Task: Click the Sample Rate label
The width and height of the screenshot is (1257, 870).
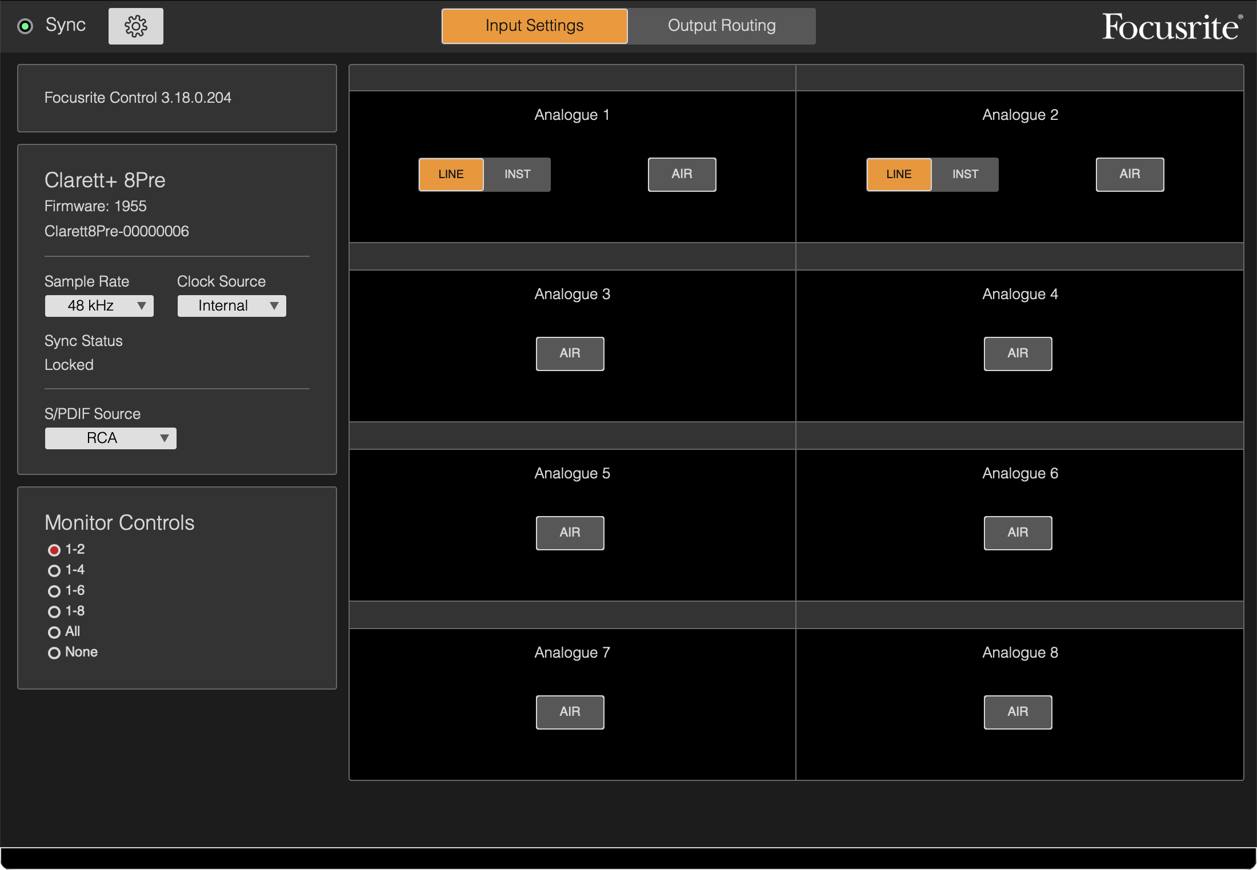Action: pos(87,281)
